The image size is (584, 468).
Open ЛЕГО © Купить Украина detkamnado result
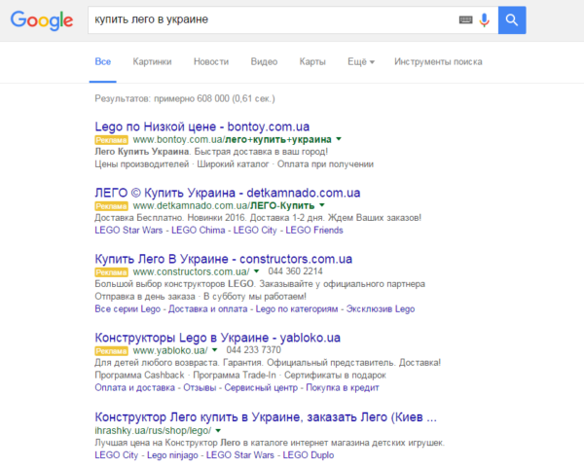(227, 193)
